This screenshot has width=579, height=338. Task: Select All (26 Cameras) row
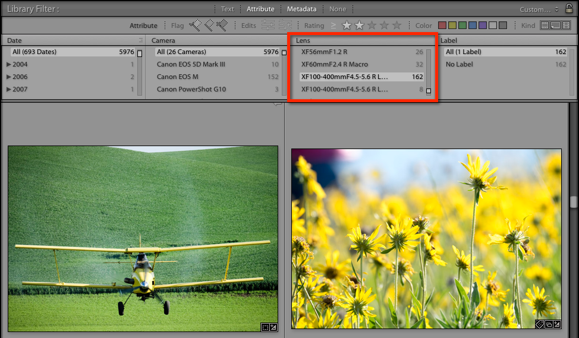(x=218, y=52)
